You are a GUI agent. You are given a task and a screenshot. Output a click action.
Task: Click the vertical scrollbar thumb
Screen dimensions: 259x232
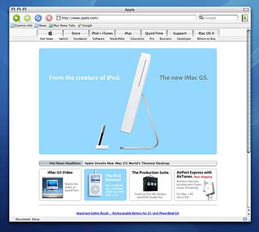point(249,91)
